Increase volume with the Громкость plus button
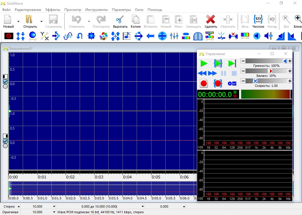The height and width of the screenshot is (215, 302). coord(290,61)
